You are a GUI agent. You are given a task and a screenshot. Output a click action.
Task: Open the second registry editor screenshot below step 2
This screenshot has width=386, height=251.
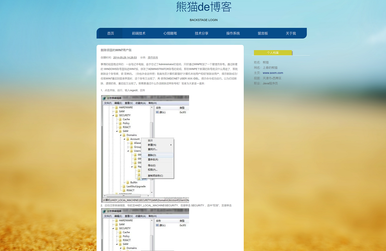145,230
